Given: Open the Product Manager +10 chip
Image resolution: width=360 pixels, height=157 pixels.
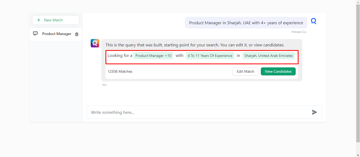Looking at the screenshot, I should pos(153,56).
